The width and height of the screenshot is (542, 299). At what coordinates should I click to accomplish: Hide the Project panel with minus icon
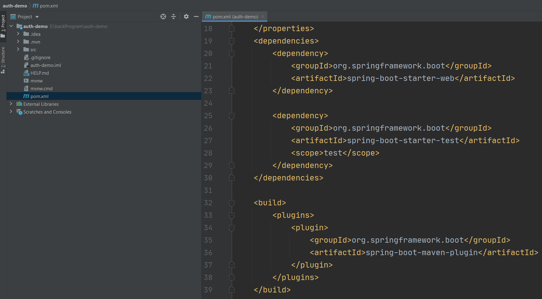click(x=196, y=16)
